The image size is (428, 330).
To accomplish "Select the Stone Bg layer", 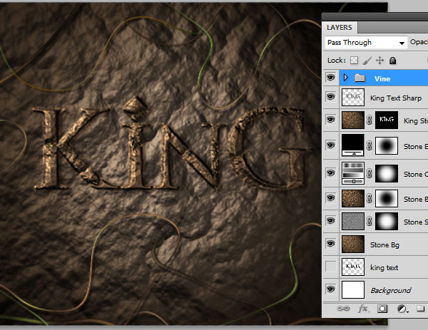I will (x=385, y=245).
